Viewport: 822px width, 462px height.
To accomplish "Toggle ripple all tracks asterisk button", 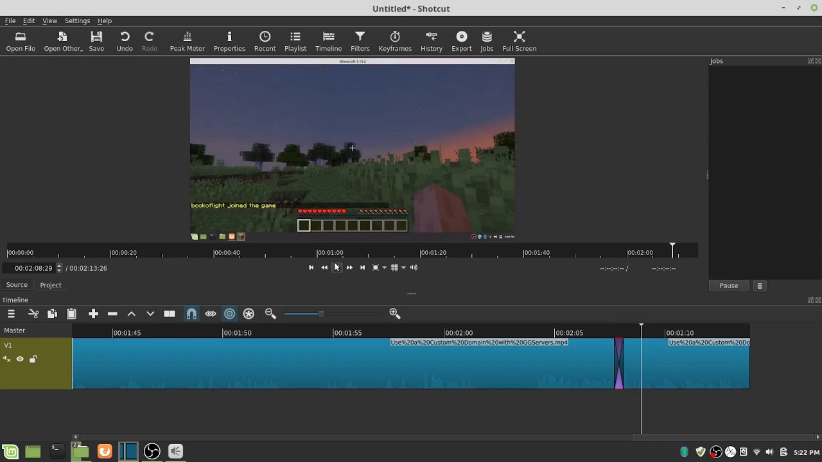I will coord(249,314).
